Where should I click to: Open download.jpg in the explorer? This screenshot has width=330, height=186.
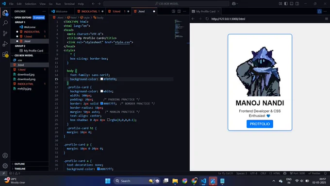(26, 74)
